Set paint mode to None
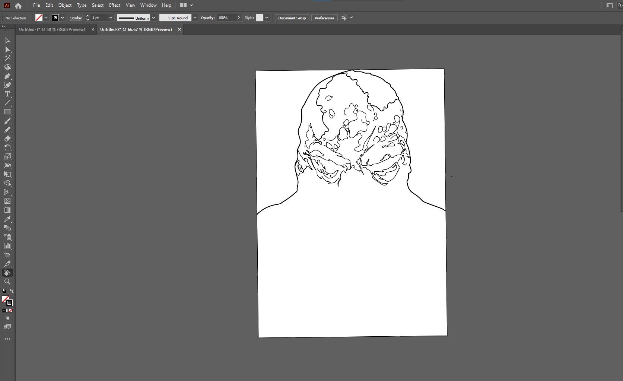 tap(11, 311)
